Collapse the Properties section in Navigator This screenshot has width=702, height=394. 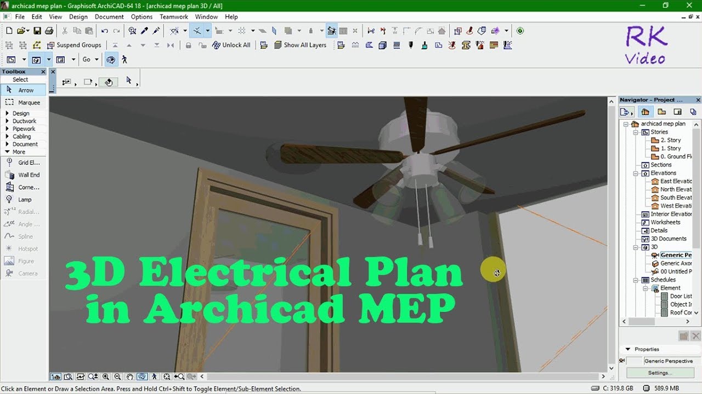628,349
